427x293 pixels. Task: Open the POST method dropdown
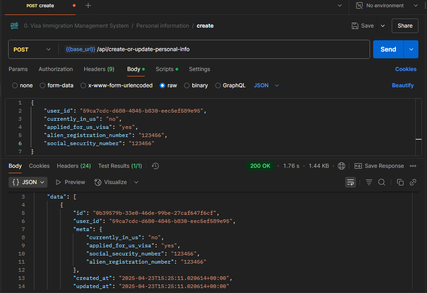(x=32, y=49)
